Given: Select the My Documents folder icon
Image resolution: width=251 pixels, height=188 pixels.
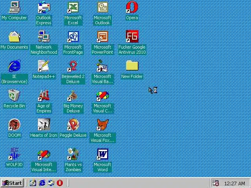Looking at the screenshot, I should point(15,36).
